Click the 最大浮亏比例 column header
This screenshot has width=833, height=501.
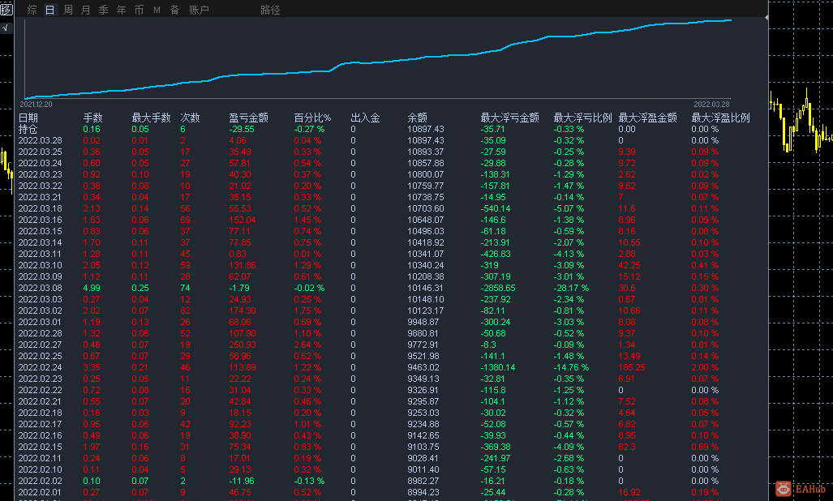(583, 118)
